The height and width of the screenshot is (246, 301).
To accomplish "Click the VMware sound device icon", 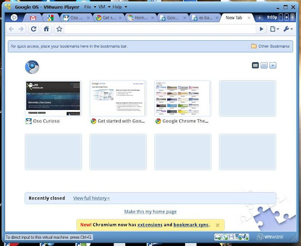I will [245, 237].
